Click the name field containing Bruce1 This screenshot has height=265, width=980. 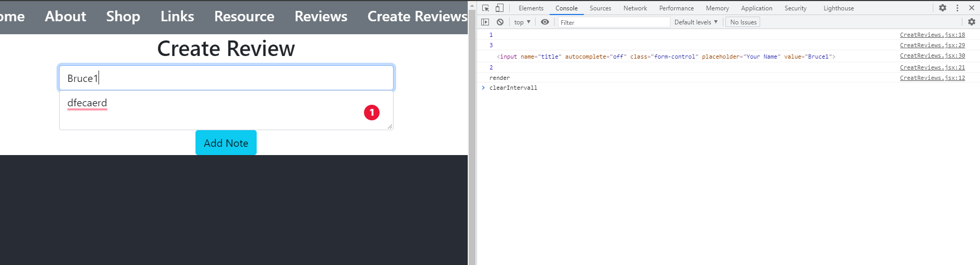tap(226, 78)
